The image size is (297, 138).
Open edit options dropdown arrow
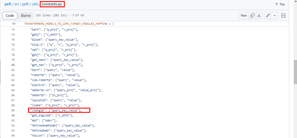point(275,15)
